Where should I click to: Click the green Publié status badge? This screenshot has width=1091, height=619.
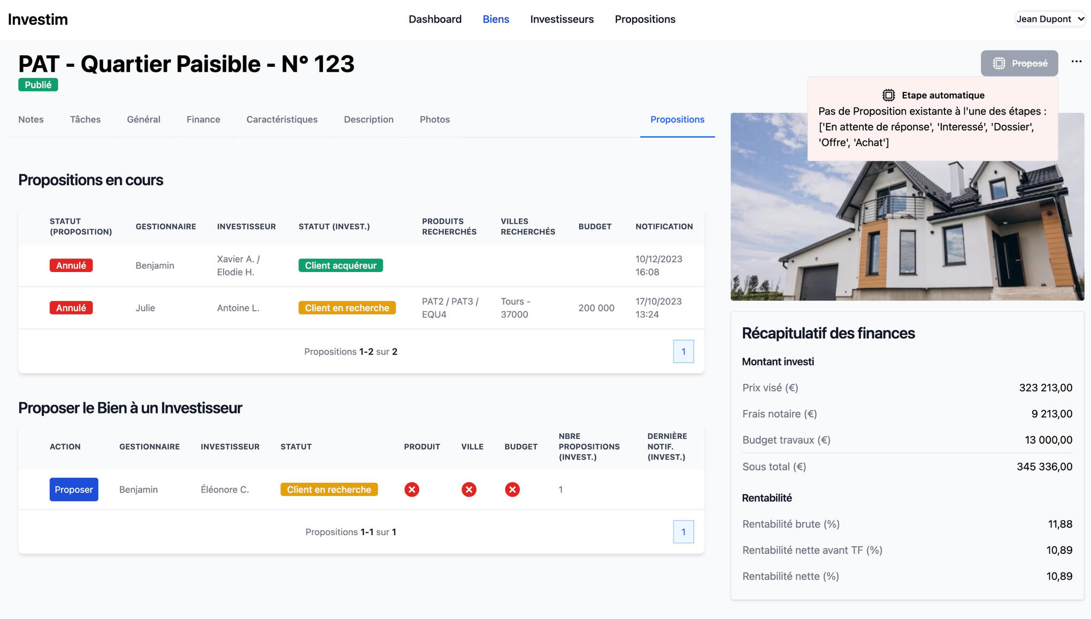(x=38, y=85)
